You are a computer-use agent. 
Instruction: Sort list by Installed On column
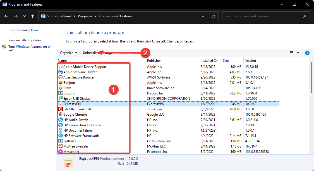209,61
